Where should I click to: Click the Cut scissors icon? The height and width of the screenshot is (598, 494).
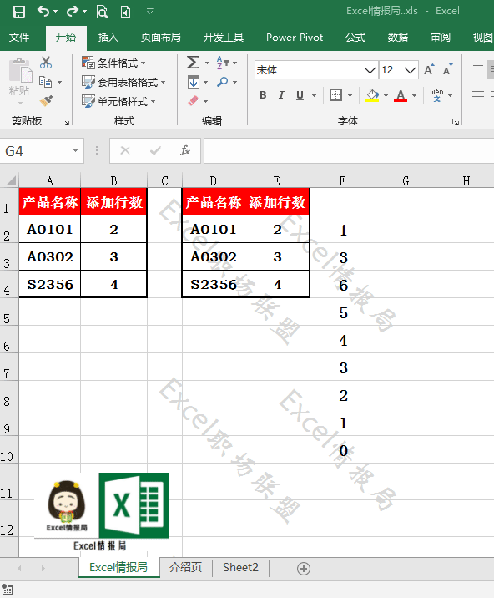46,63
